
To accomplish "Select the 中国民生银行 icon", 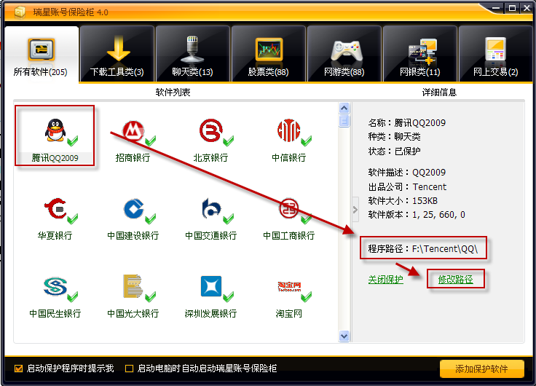I will tap(55, 286).
